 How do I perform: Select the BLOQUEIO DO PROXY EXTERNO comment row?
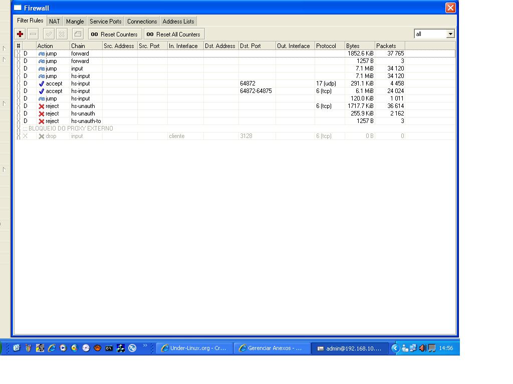pos(235,128)
